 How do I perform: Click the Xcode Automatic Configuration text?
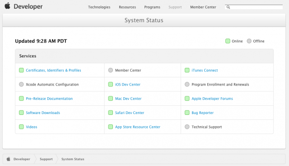pos(52,85)
